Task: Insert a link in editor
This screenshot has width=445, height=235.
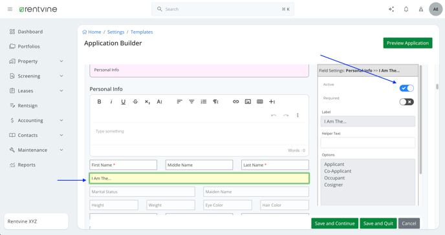Action: 236,101
